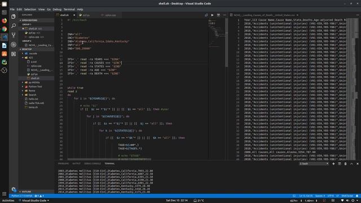Open a.out inside the 425 folder
The image size is (361, 203).
pyautogui.click(x=34, y=61)
